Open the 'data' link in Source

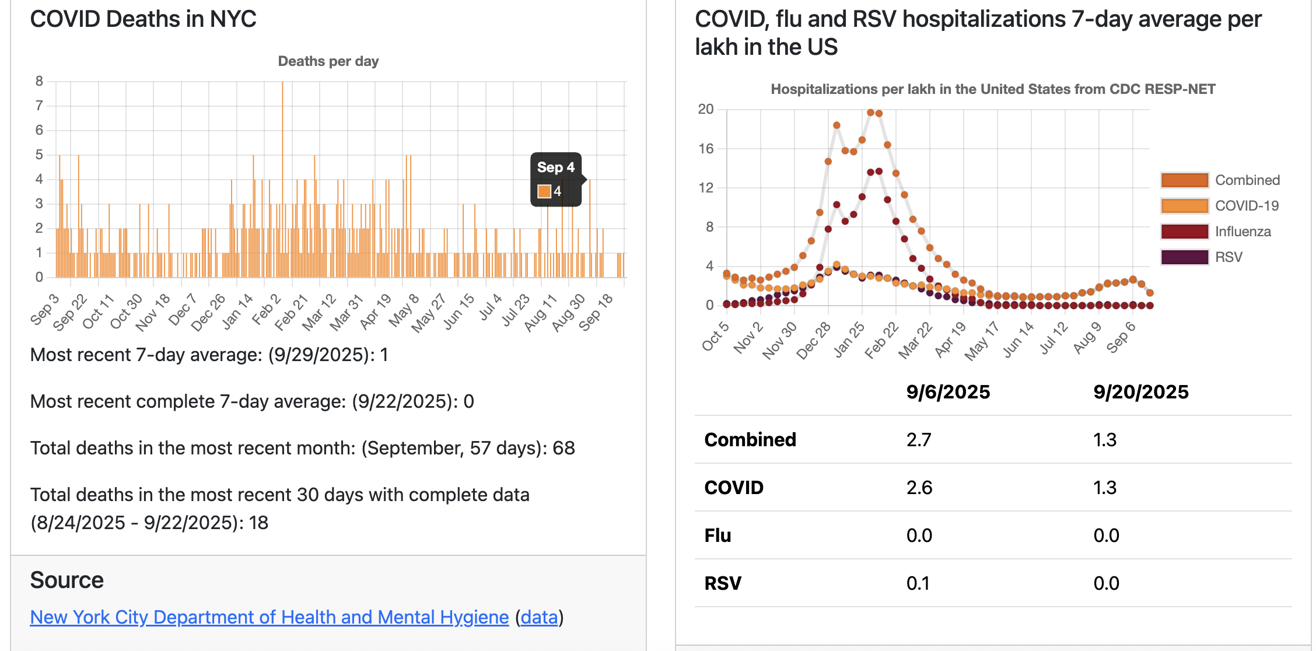[539, 617]
